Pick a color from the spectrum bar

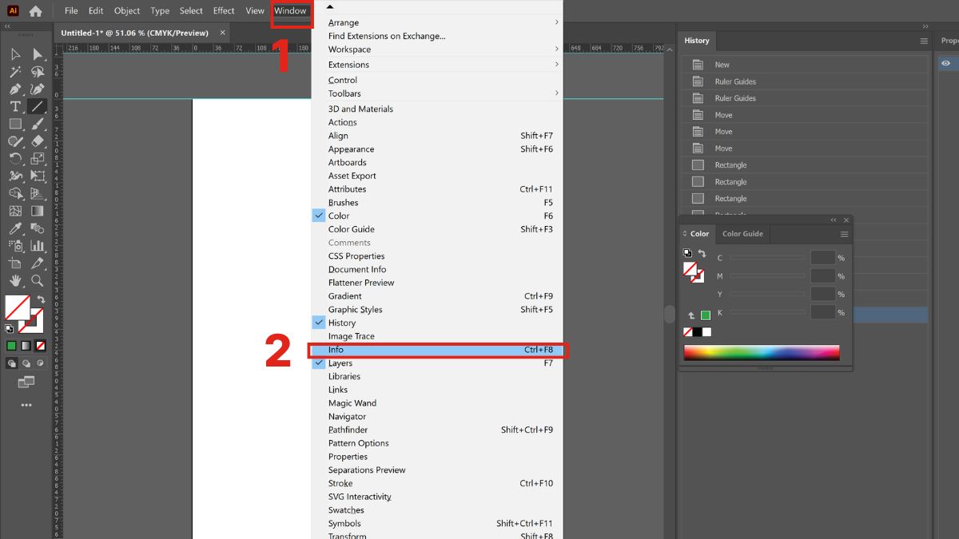pyautogui.click(x=761, y=352)
